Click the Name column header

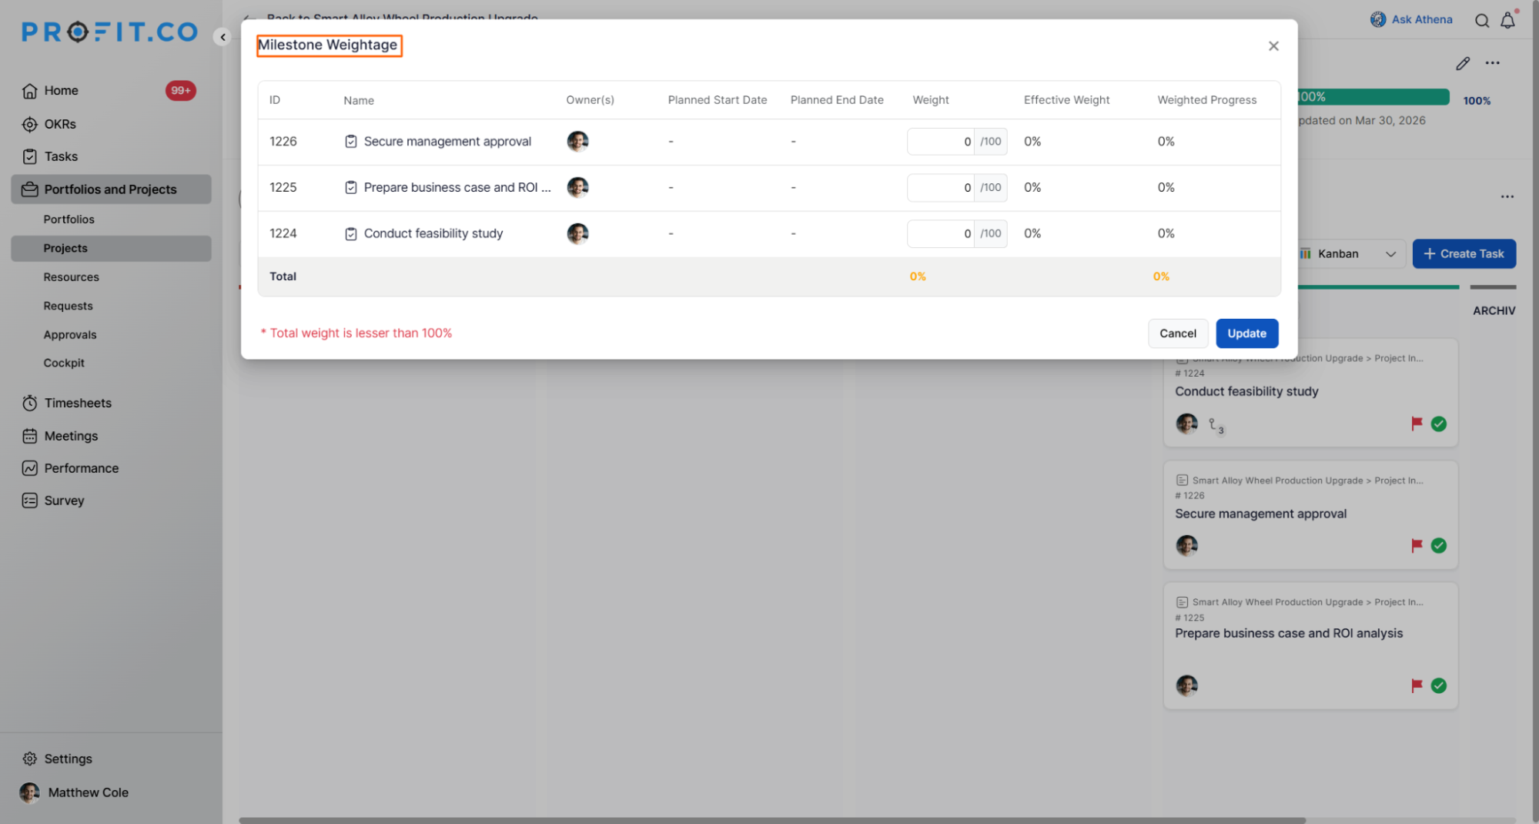pos(359,100)
